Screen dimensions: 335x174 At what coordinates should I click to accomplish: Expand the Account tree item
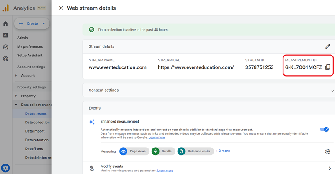click(16, 76)
